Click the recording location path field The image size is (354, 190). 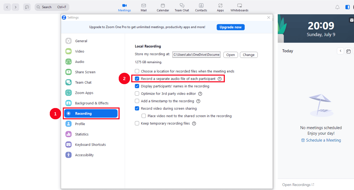pos(196,55)
